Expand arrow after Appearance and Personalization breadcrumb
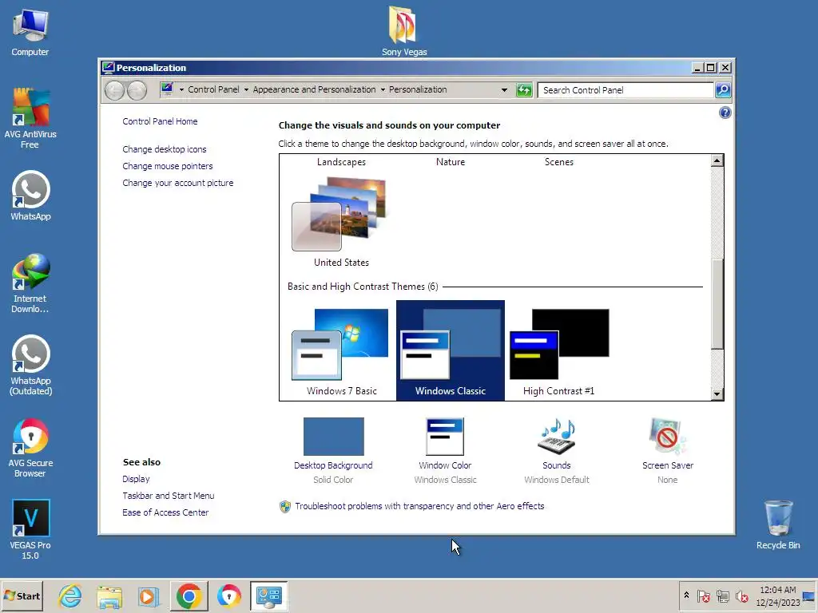818x613 pixels. point(383,89)
